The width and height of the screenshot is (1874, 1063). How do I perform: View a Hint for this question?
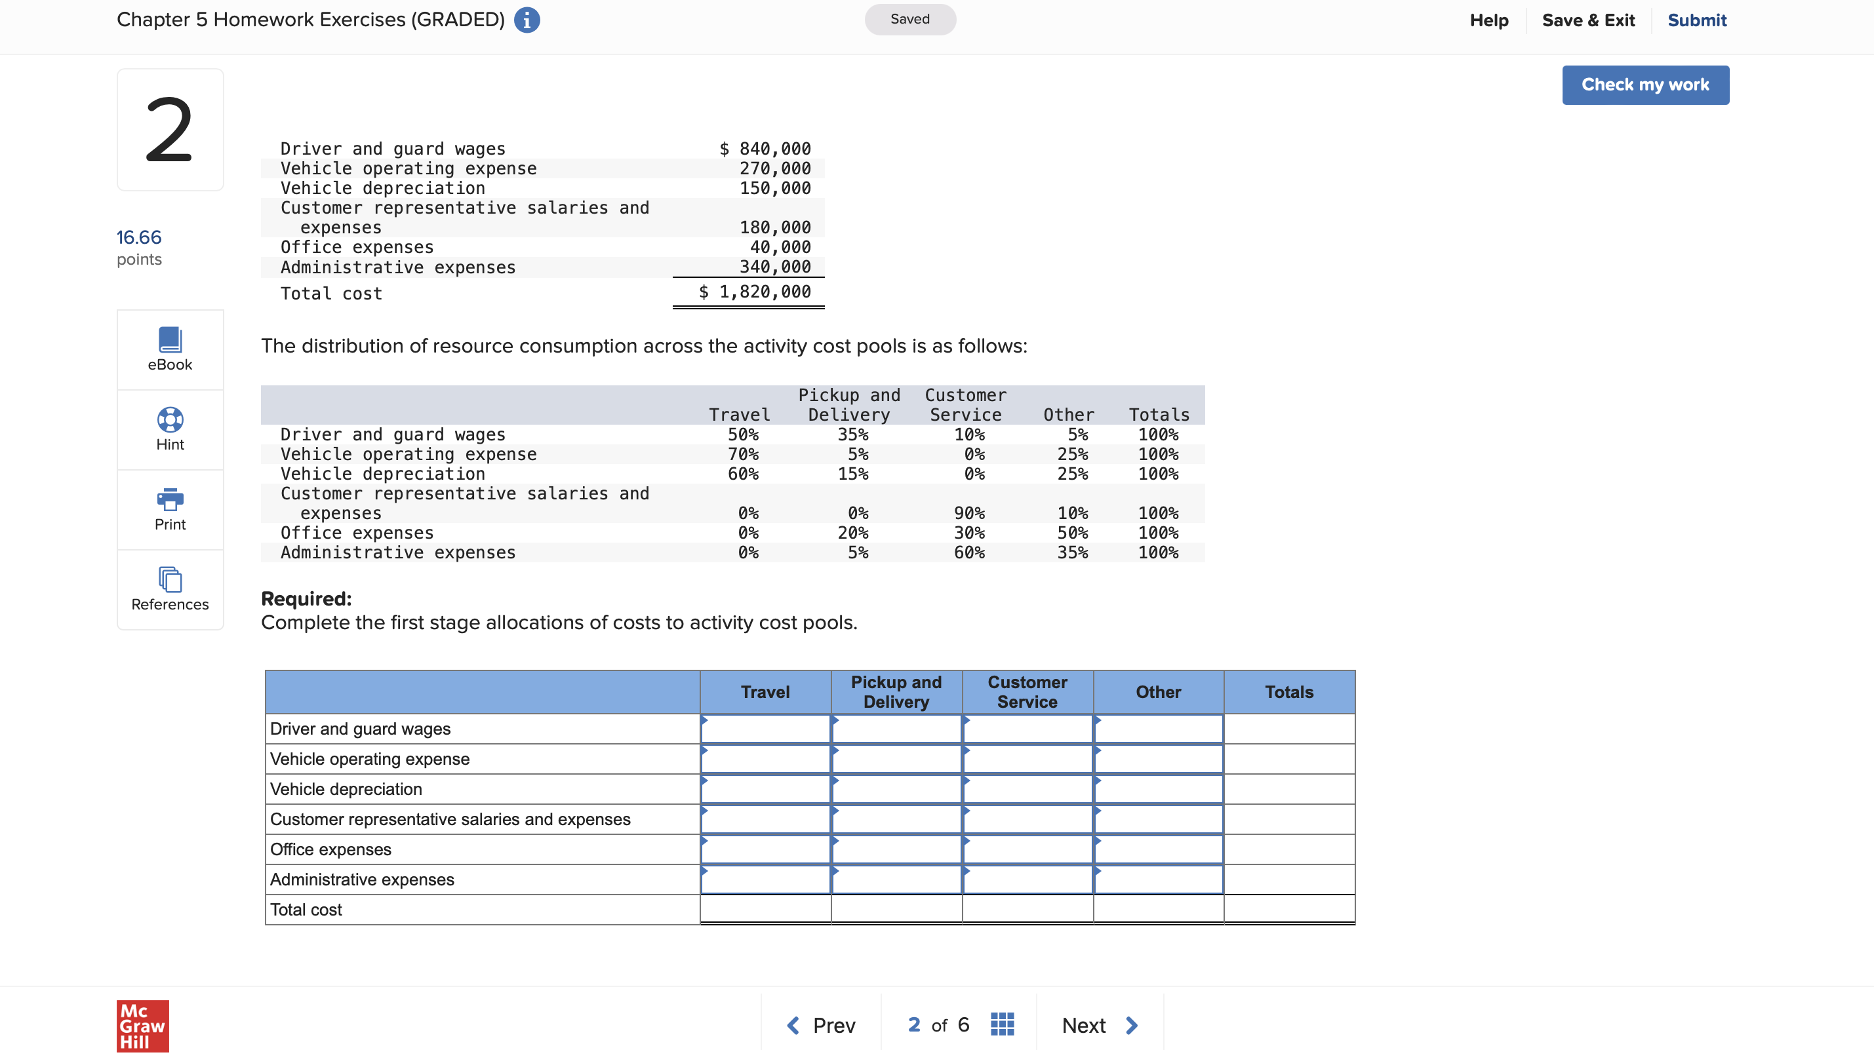pos(169,429)
